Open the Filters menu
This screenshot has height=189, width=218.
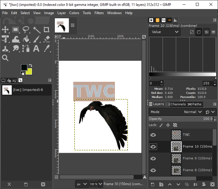[x=99, y=13]
